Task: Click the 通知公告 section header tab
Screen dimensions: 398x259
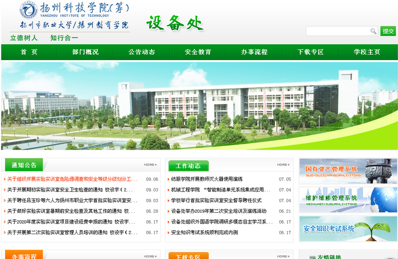Action: tap(23, 166)
